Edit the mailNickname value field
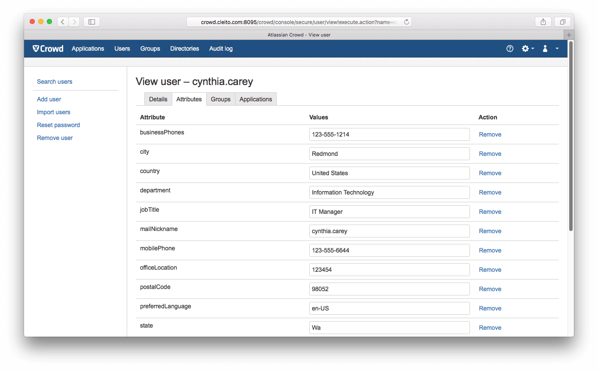The image size is (598, 371). (390, 231)
